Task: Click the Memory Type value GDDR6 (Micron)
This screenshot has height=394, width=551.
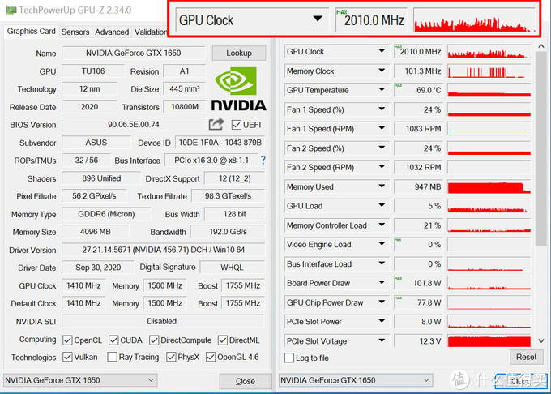Action: coord(106,214)
